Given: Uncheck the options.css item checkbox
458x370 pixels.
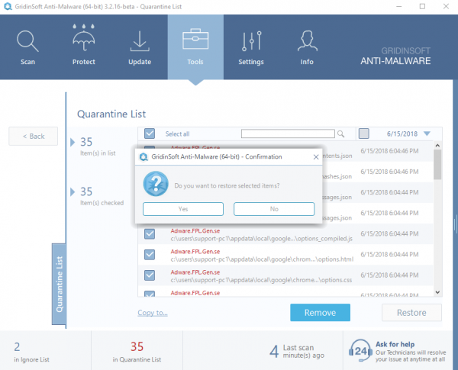Looking at the screenshot, I should tap(150, 275).
